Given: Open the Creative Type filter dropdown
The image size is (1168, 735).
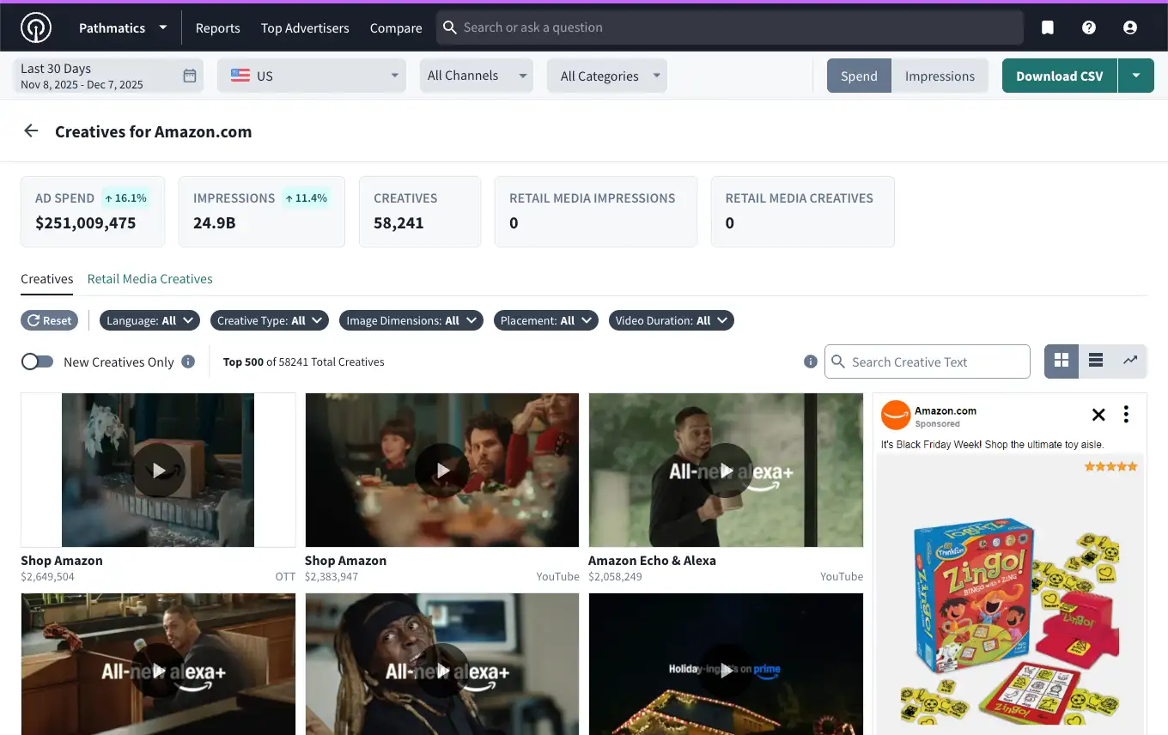Looking at the screenshot, I should pyautogui.click(x=270, y=320).
